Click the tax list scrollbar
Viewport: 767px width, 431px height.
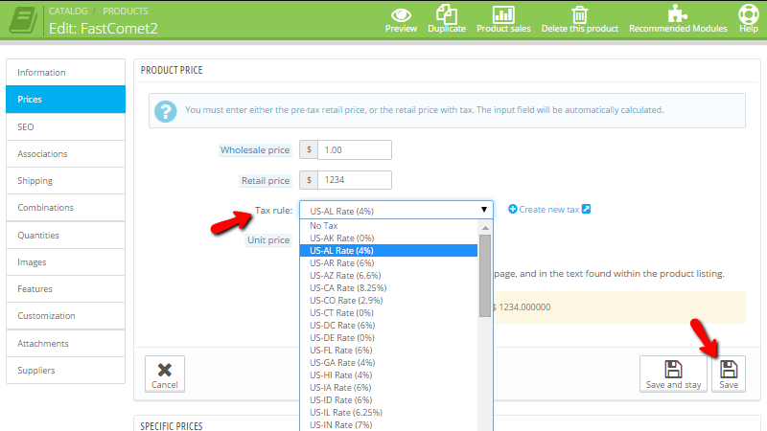click(485, 278)
